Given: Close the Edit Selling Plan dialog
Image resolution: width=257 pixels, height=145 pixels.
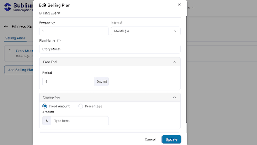Looking at the screenshot, I should coord(179,5).
